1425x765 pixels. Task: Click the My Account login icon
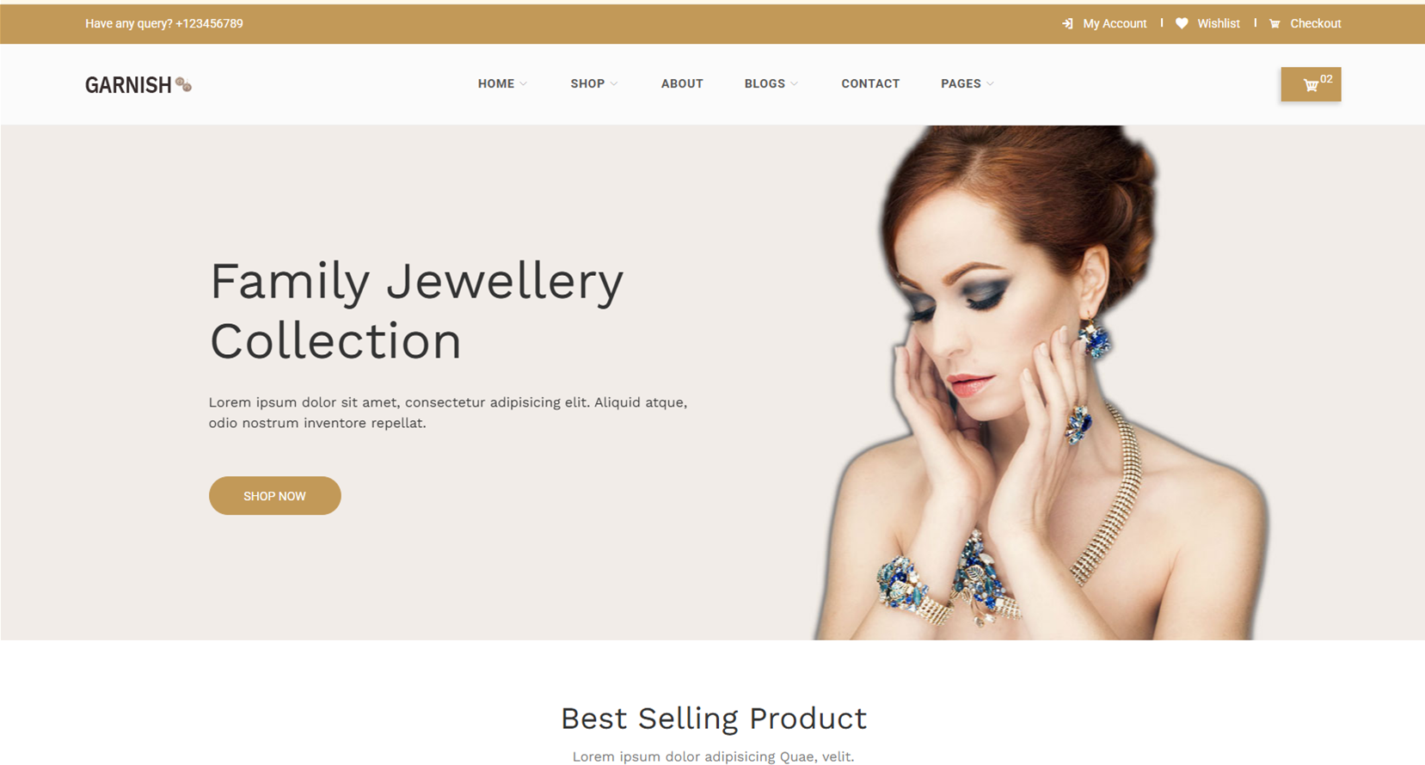pyautogui.click(x=1067, y=24)
